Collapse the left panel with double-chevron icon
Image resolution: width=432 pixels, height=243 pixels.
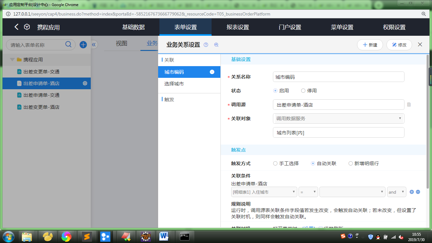pyautogui.click(x=94, y=45)
